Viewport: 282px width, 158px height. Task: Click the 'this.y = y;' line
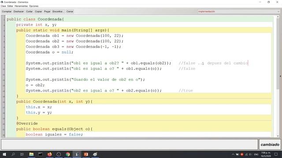(x=39, y=112)
